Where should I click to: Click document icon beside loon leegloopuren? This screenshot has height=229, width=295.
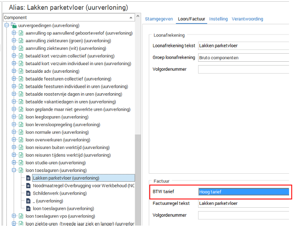[x=21, y=117]
